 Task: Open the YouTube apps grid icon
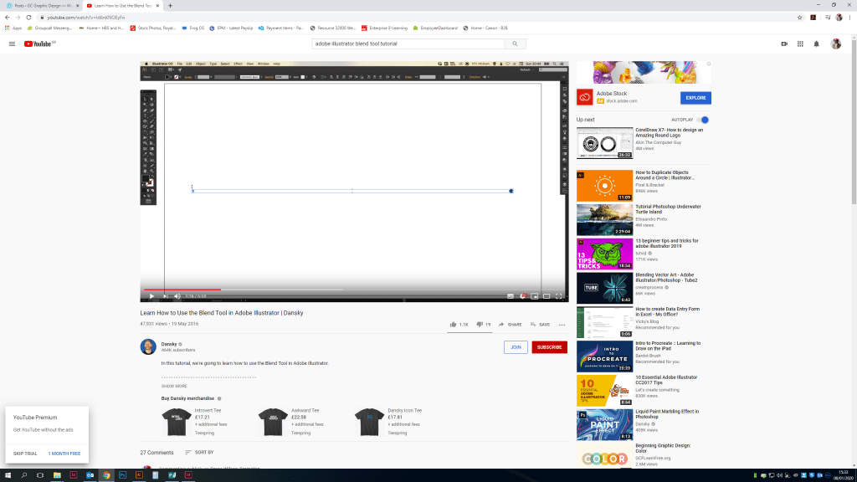coord(800,44)
